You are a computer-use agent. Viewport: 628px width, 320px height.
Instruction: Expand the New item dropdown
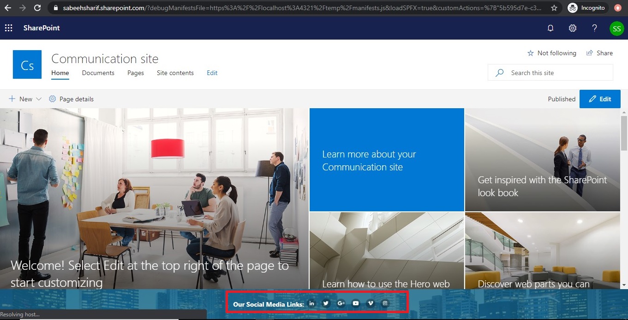click(x=39, y=99)
